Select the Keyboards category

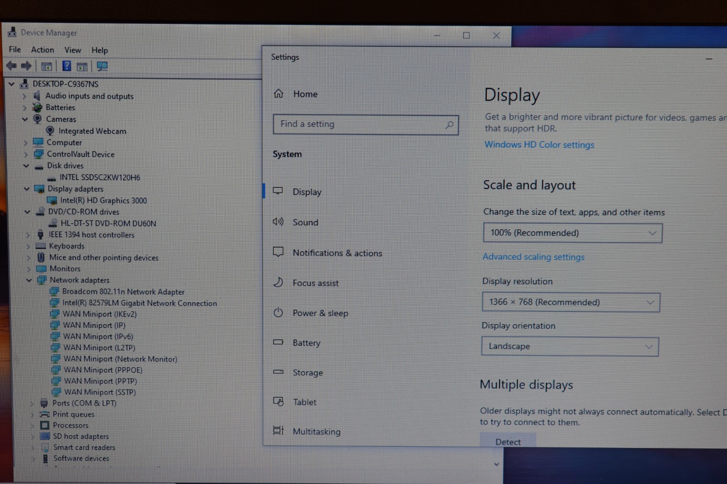point(67,246)
